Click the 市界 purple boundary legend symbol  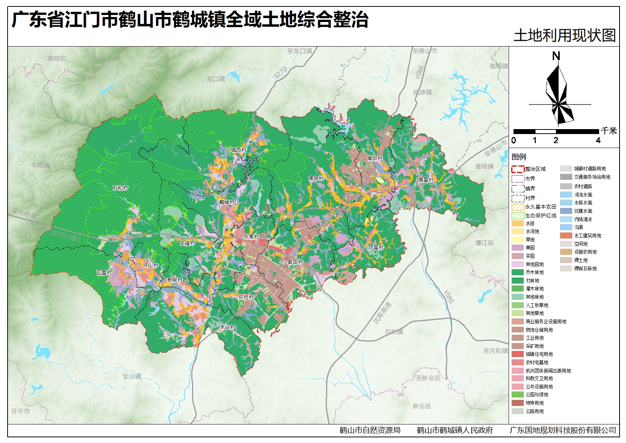(518, 179)
